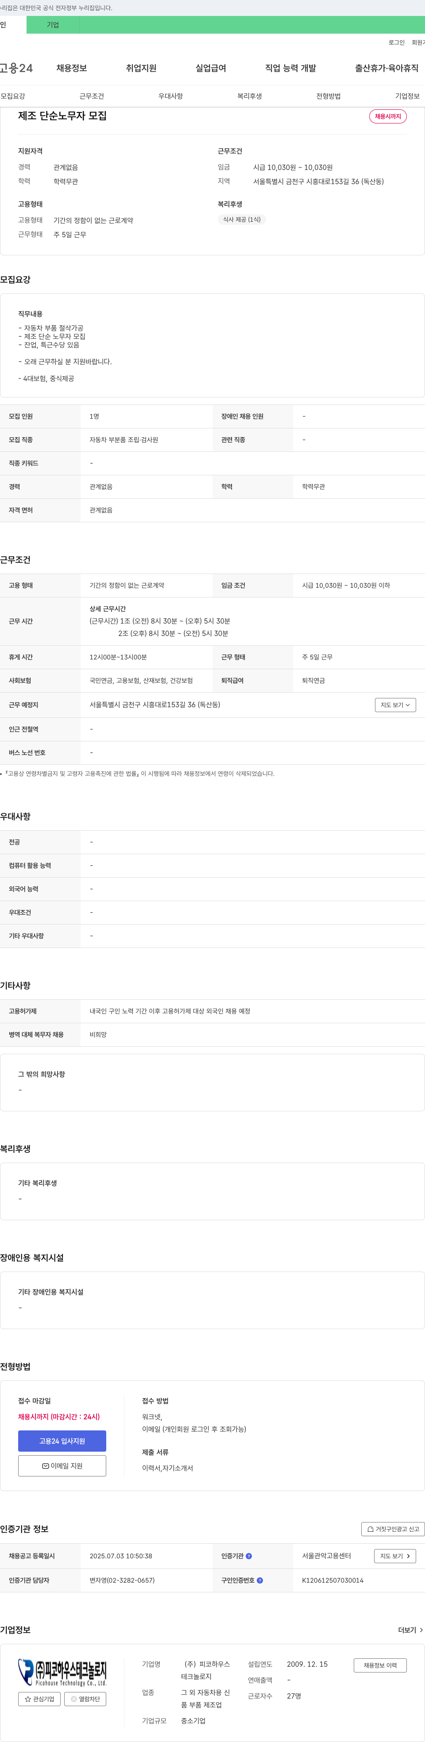This screenshot has height=1742, width=425.
Task: Select the contact 변자영(02-3282-0657)
Action: (x=122, y=1580)
